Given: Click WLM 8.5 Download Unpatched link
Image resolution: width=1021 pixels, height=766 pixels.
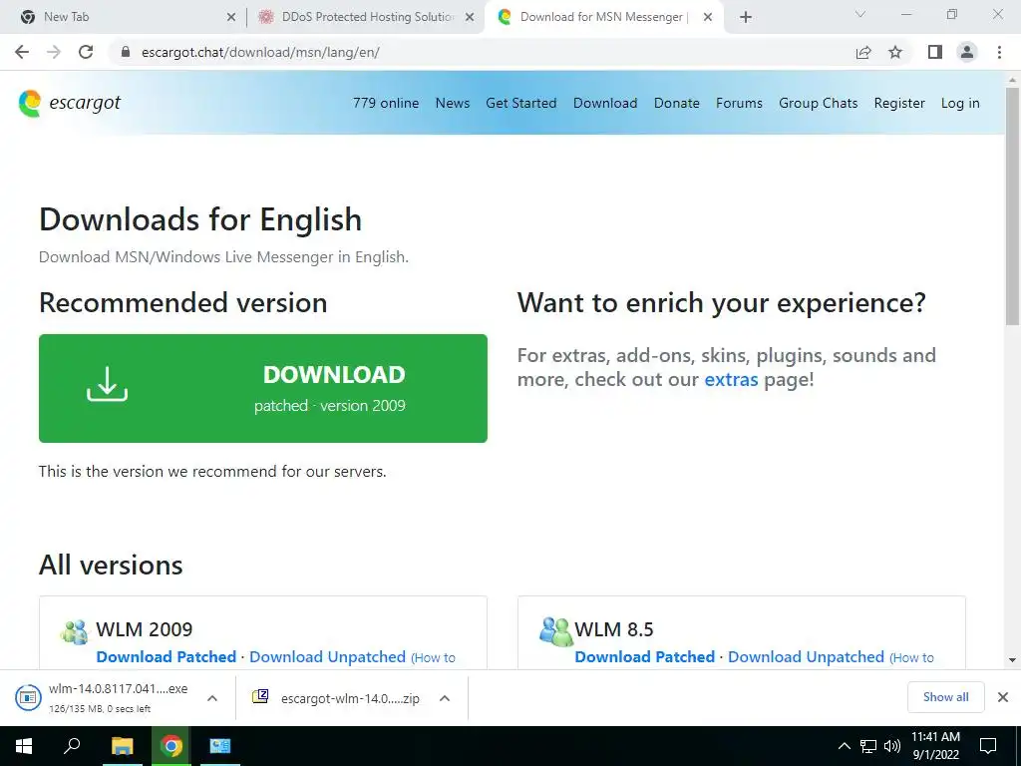Looking at the screenshot, I should pos(806,656).
